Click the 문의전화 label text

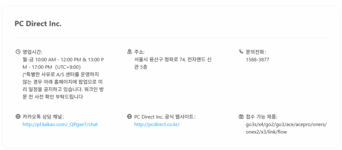click(x=256, y=52)
